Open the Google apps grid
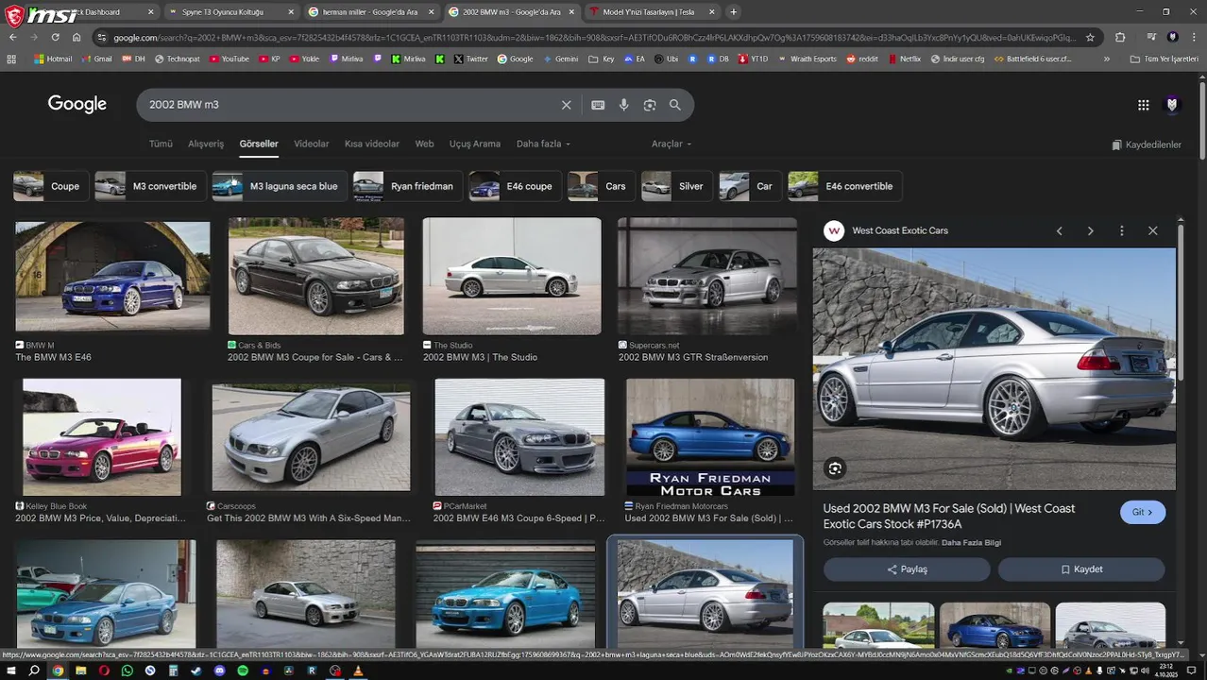 tap(1143, 105)
